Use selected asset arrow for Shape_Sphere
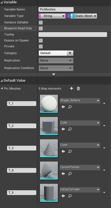This screenshot has height=208, width=111. [63, 107]
